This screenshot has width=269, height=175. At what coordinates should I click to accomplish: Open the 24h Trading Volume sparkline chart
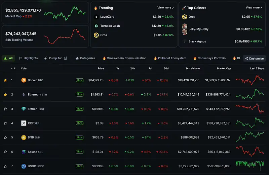click(x=65, y=36)
